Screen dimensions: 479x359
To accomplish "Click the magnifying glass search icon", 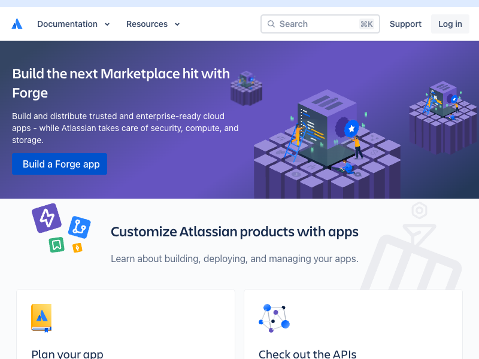I will [271, 24].
